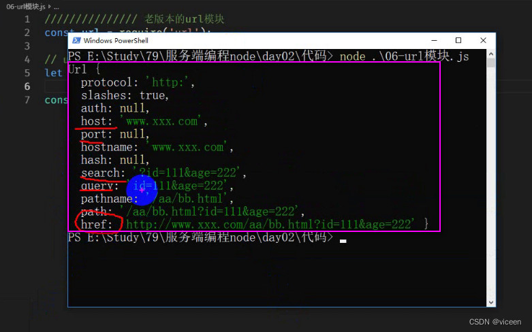The image size is (532, 332).
Task: Click line number 1 in the editor
Action: (x=27, y=19)
